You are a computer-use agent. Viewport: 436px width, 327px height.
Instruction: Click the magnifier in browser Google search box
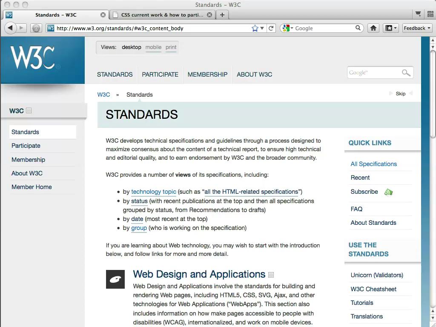(358, 28)
